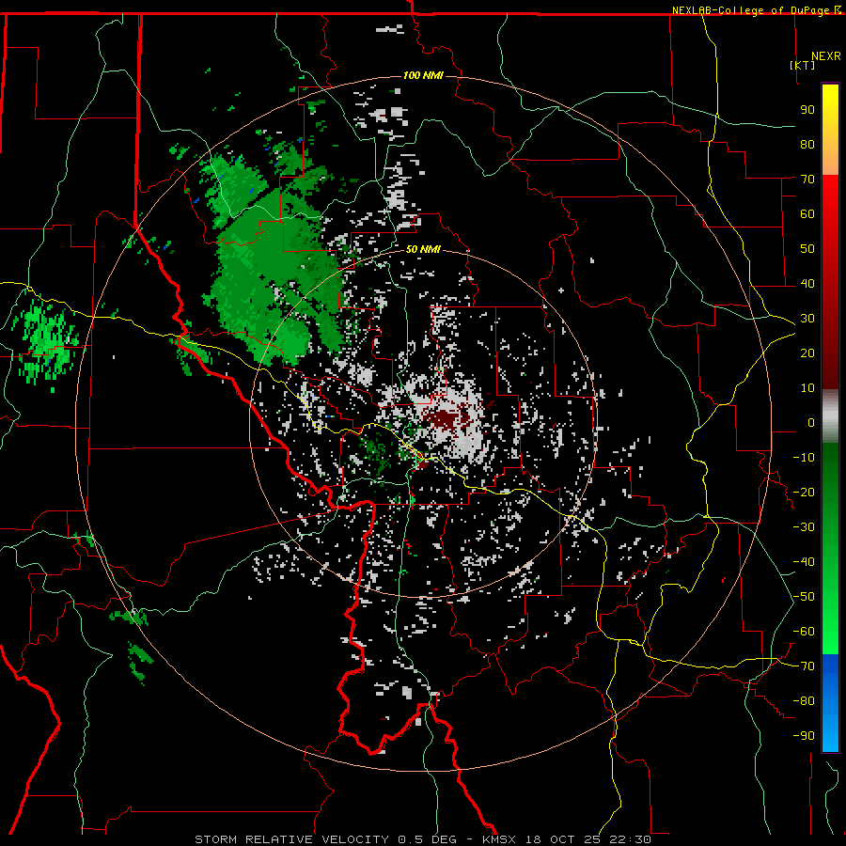Click the -50 value on the velocity scale

coord(804,597)
